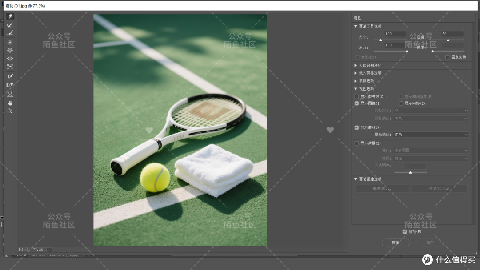This screenshot has height=270, width=480.
Task: Uncheck the 预览(P) checkbox
Action: 404,232
